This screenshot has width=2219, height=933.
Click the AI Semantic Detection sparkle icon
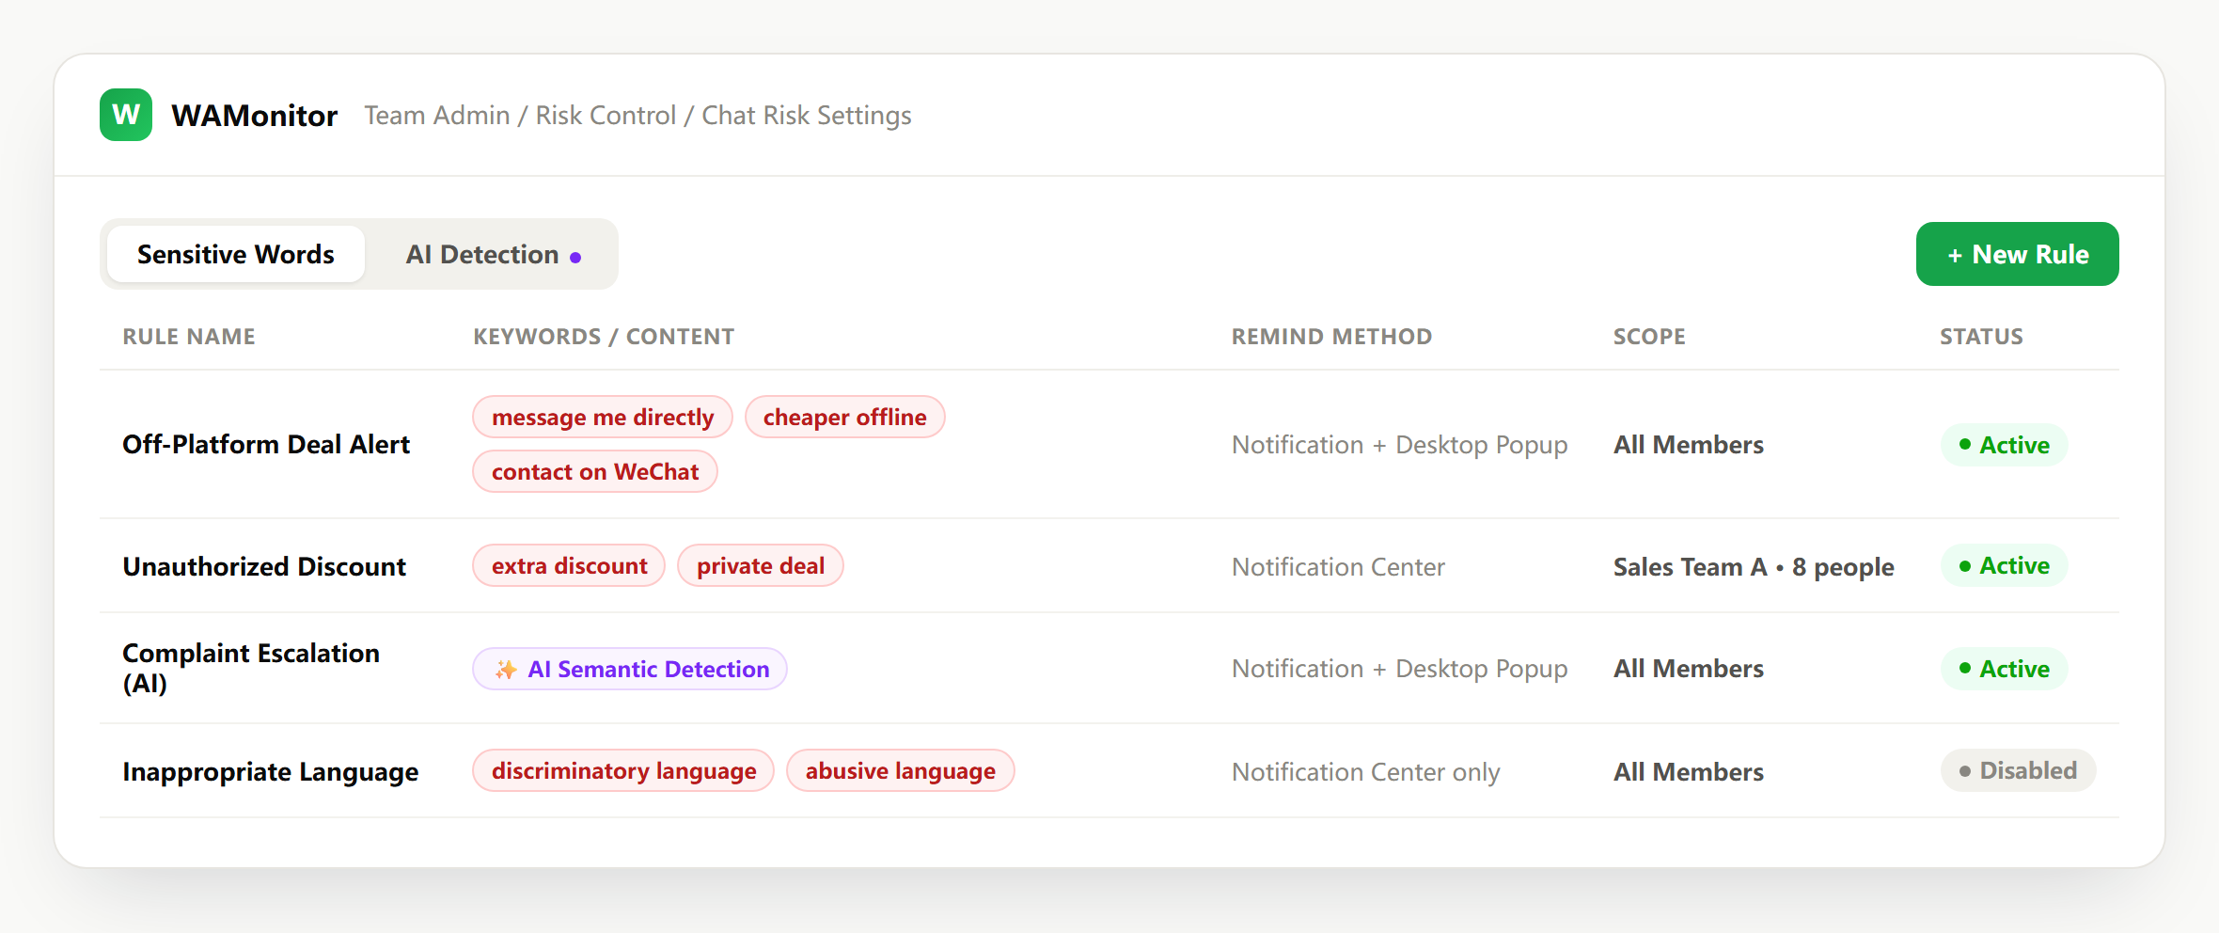(506, 670)
